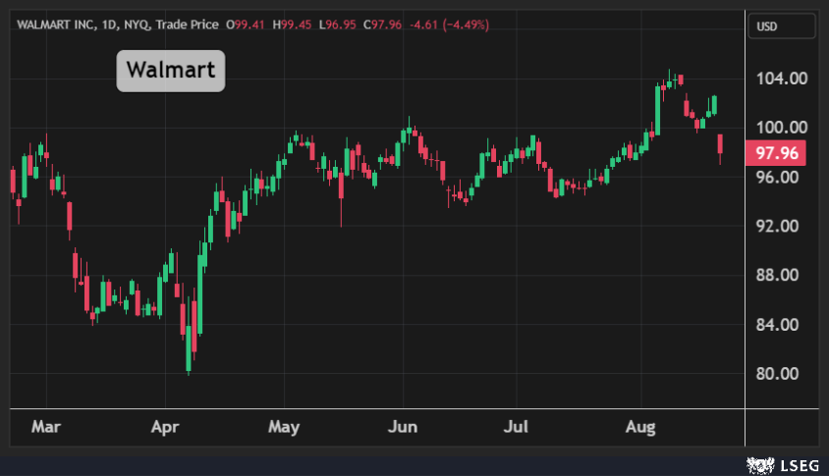Click the Mar label on time axis
829x476 pixels.
pos(45,428)
